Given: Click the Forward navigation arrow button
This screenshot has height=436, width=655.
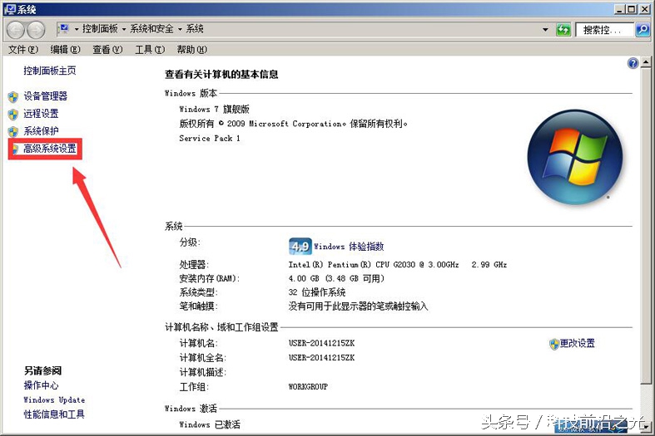Looking at the screenshot, I should click(x=36, y=30).
